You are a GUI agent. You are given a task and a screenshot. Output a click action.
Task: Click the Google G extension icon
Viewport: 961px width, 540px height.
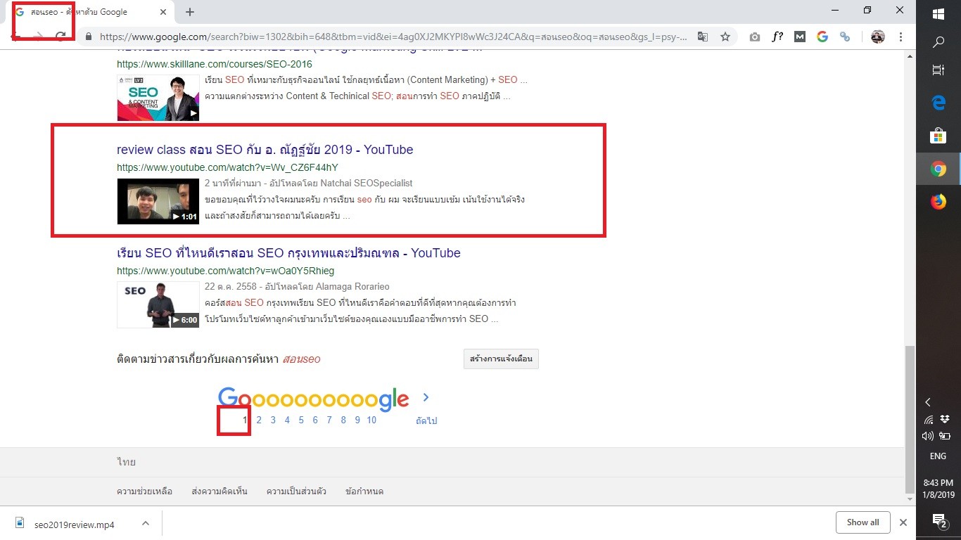point(822,37)
